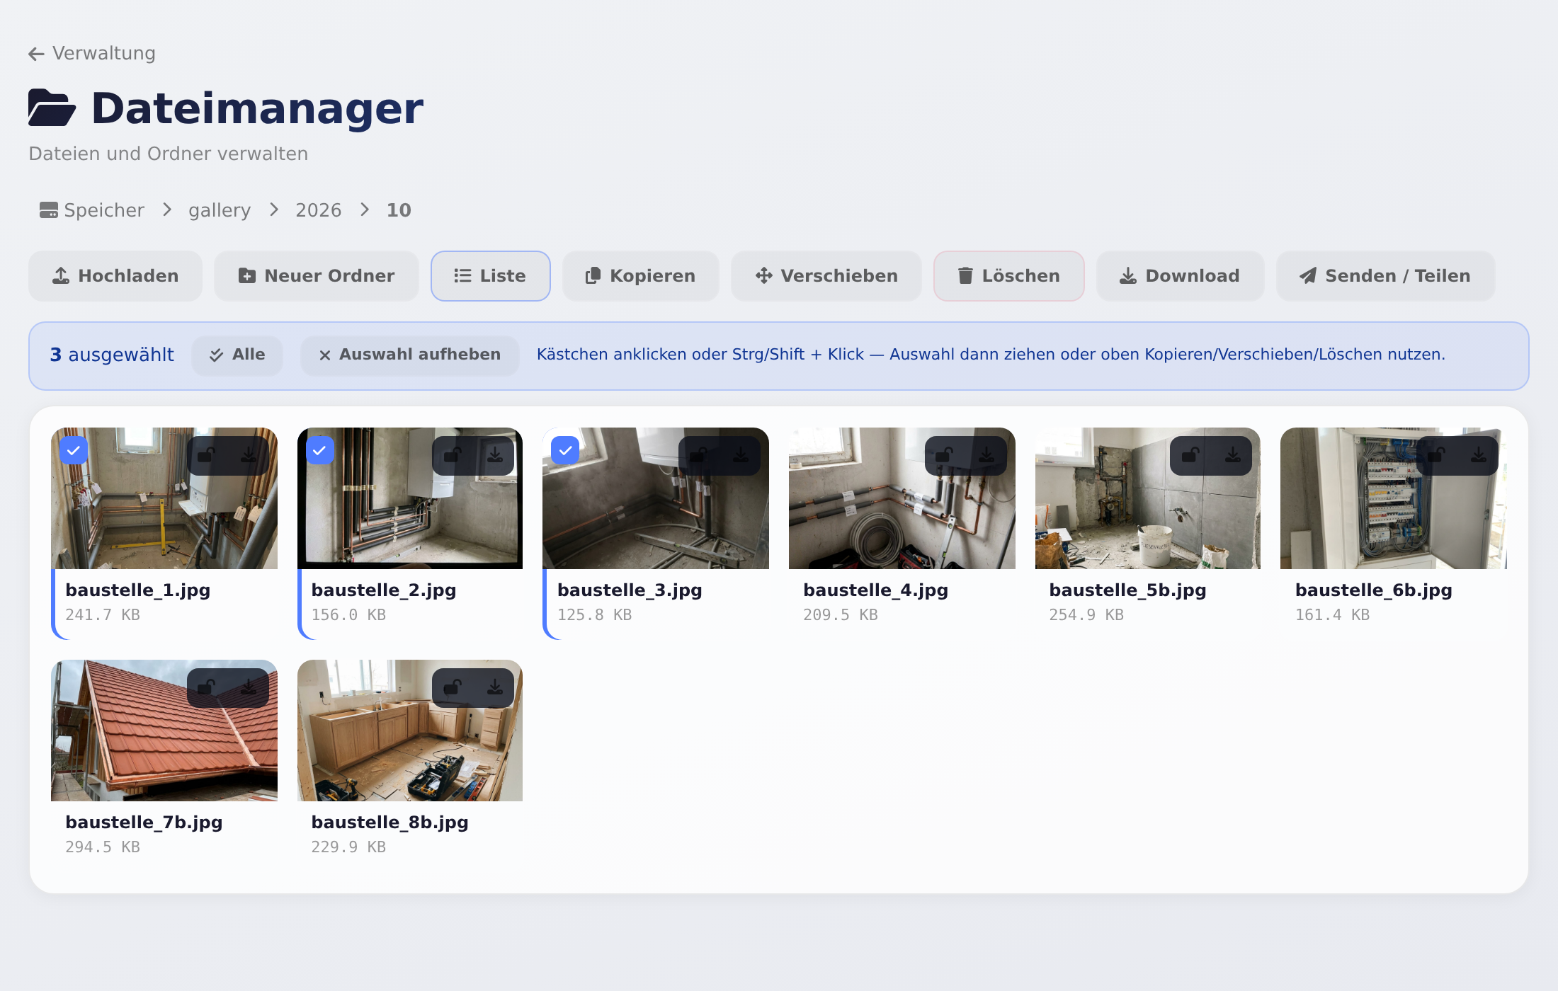Click the Kopieren button
The width and height of the screenshot is (1558, 991).
(x=641, y=276)
